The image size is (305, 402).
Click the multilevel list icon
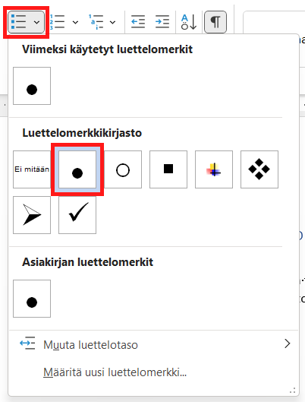tap(96, 22)
